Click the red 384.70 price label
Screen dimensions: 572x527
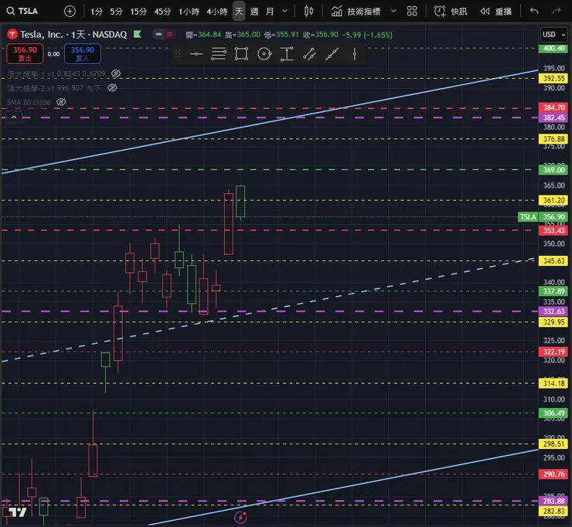553,107
